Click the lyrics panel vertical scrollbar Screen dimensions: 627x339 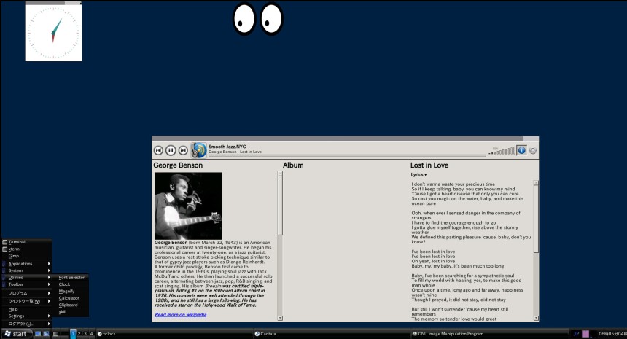[536, 248]
